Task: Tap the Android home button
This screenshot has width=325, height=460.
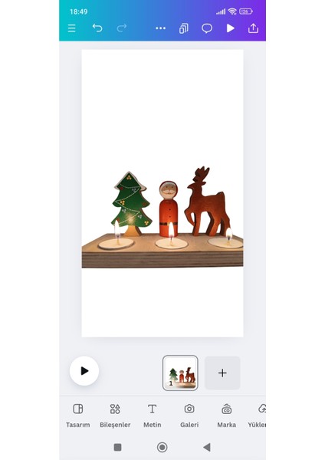Action: pyautogui.click(x=162, y=448)
